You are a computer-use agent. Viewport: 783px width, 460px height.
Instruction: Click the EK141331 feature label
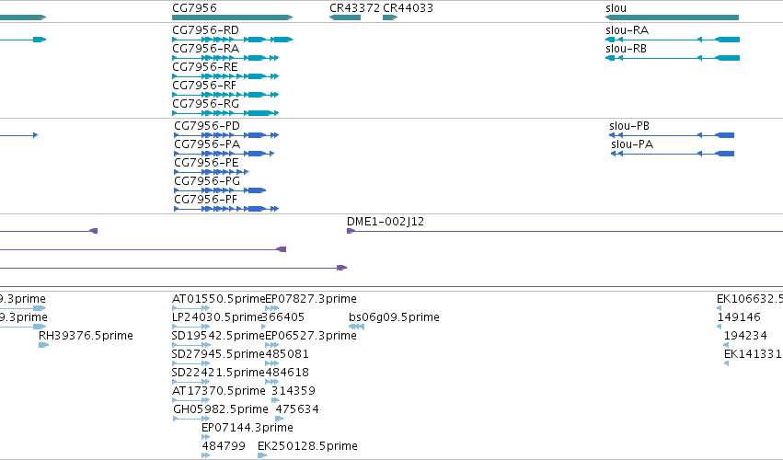pos(753,354)
